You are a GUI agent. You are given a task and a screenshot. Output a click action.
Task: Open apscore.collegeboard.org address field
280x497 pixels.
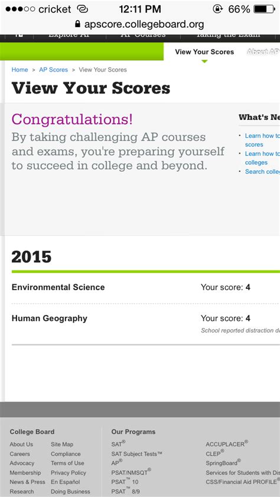[x=139, y=24]
